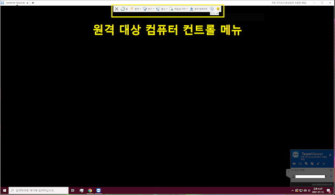Open the View (보기) menu
Screen dimensions: 335x195
pos(149,9)
